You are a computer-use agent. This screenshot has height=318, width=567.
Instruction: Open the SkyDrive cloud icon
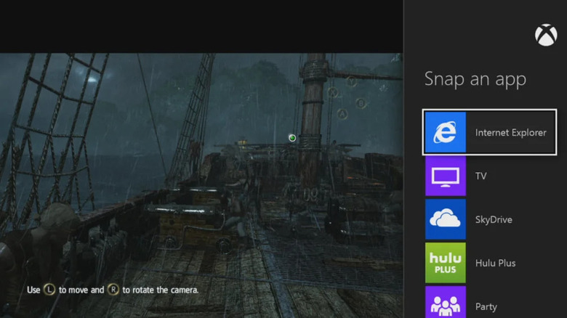click(x=446, y=219)
